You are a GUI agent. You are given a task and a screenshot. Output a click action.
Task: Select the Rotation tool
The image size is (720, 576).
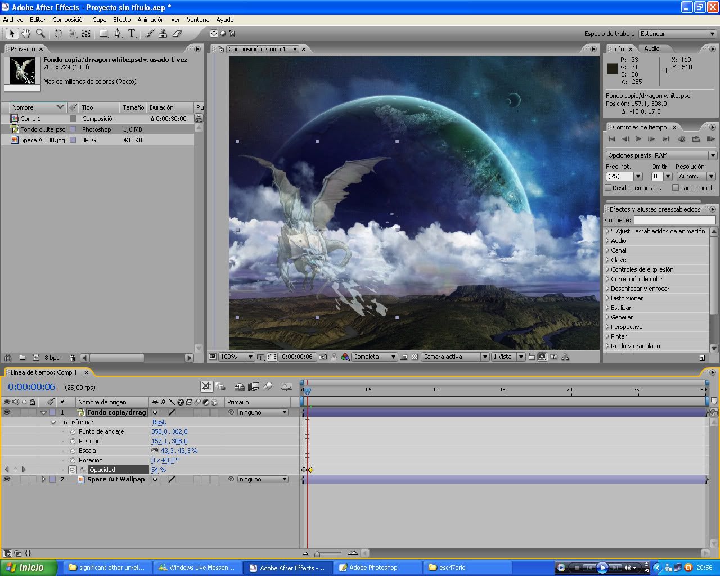(58, 34)
